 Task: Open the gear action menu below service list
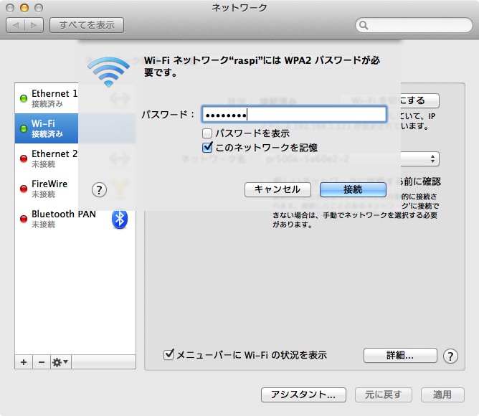click(60, 362)
